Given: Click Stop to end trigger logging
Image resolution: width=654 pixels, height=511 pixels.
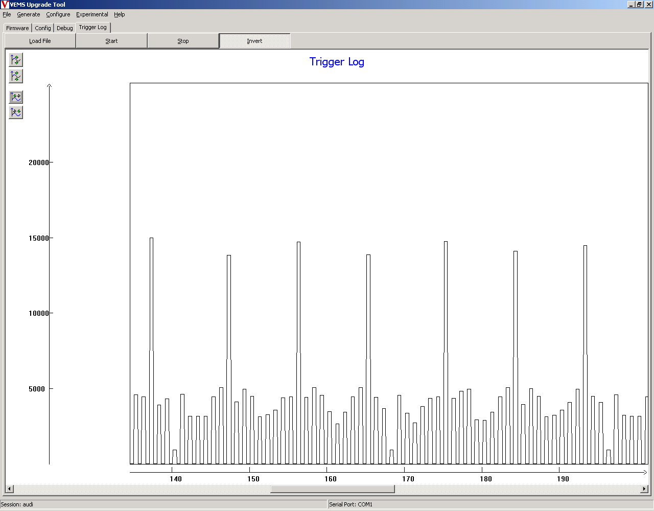Looking at the screenshot, I should pyautogui.click(x=183, y=41).
